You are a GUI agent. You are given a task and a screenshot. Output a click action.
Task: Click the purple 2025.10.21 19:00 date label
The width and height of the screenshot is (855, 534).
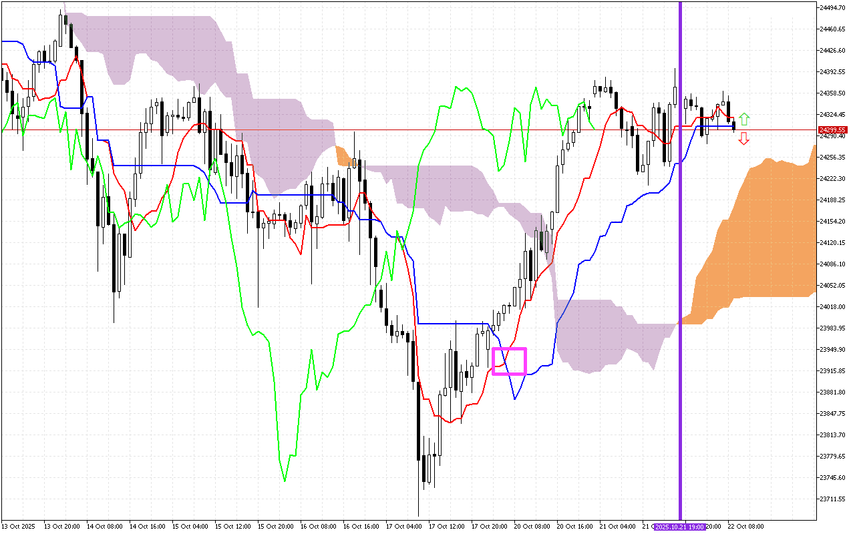(680, 527)
